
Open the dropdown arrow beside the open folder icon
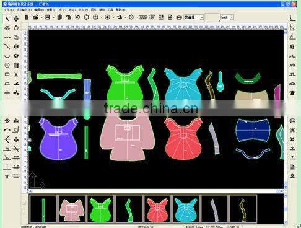point(41,17)
